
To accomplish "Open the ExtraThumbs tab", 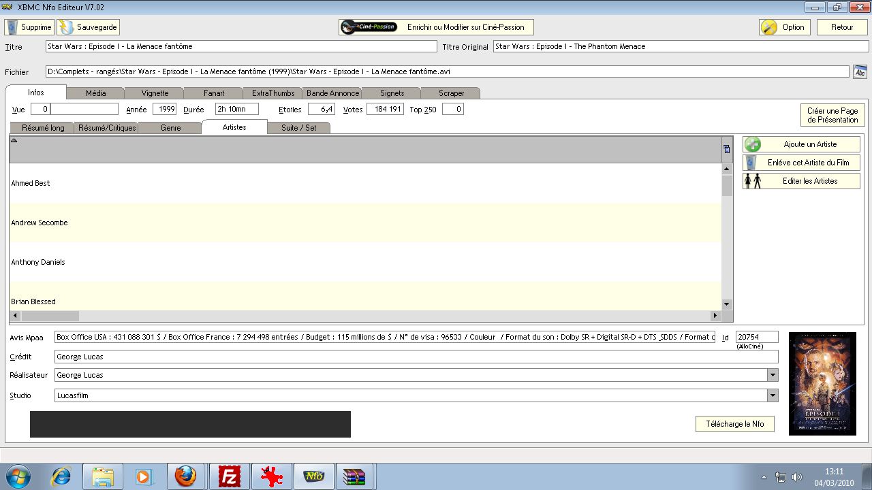I will point(273,93).
